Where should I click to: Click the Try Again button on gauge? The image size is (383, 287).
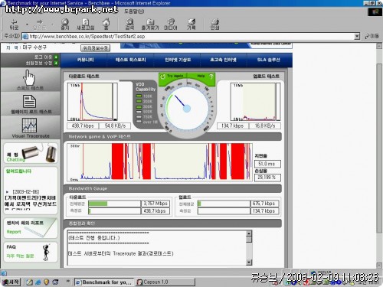pos(172,77)
